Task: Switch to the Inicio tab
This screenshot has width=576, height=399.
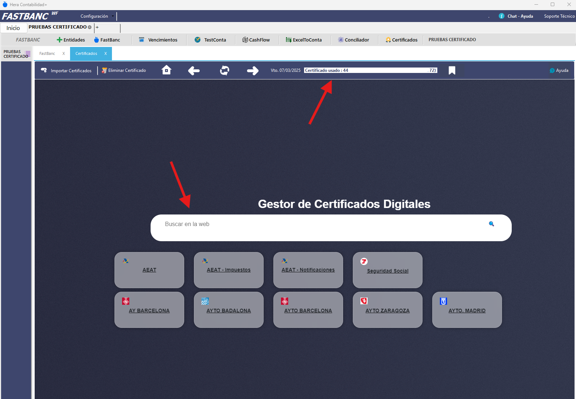Action: click(x=13, y=28)
